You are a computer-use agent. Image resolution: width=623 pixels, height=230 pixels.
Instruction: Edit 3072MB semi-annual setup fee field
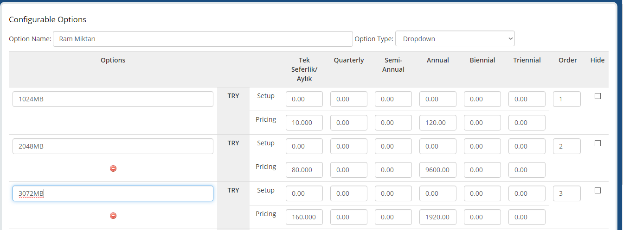click(393, 193)
